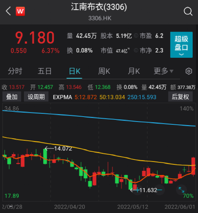Tap the stock title 江南布衣(3306)

click(99, 7)
